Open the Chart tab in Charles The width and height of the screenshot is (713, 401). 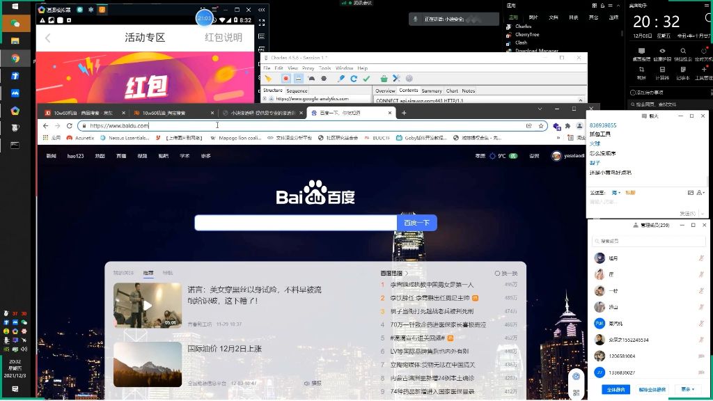(452, 91)
